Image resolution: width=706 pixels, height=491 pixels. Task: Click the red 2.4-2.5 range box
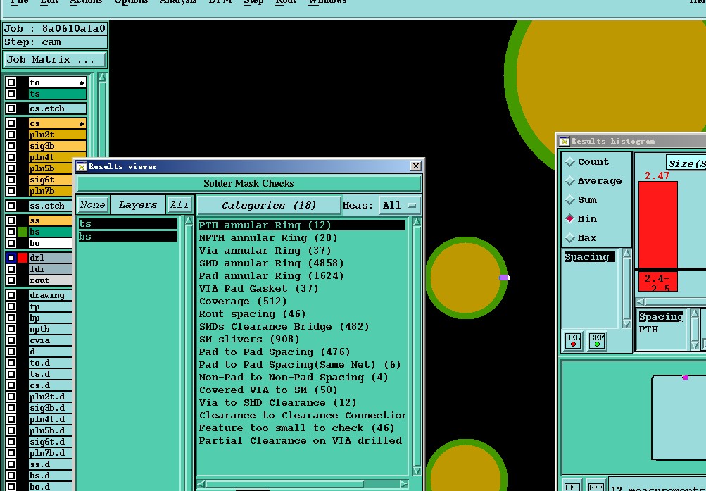coord(658,282)
